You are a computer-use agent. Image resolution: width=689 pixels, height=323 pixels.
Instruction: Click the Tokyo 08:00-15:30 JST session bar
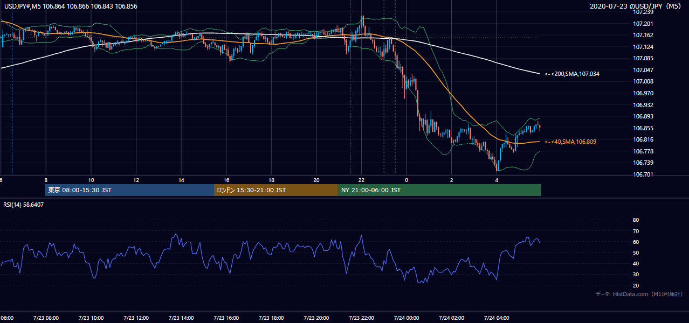(129, 190)
